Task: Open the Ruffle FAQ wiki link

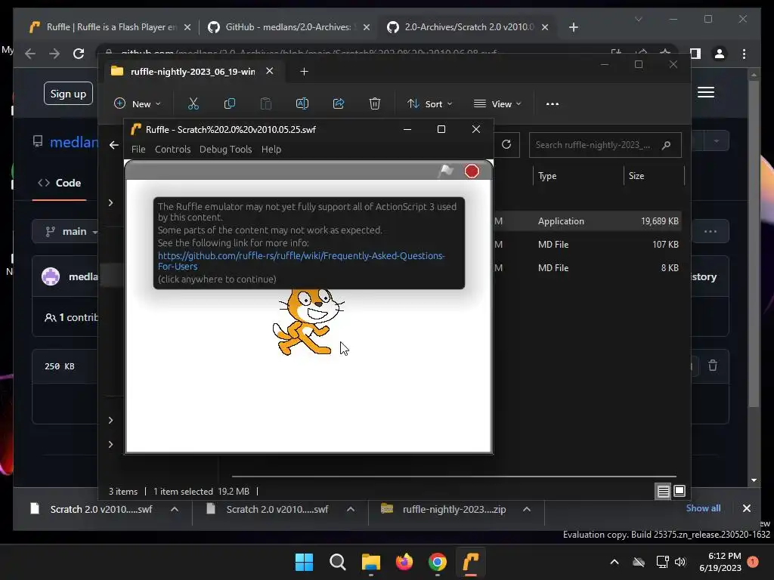Action: click(301, 261)
